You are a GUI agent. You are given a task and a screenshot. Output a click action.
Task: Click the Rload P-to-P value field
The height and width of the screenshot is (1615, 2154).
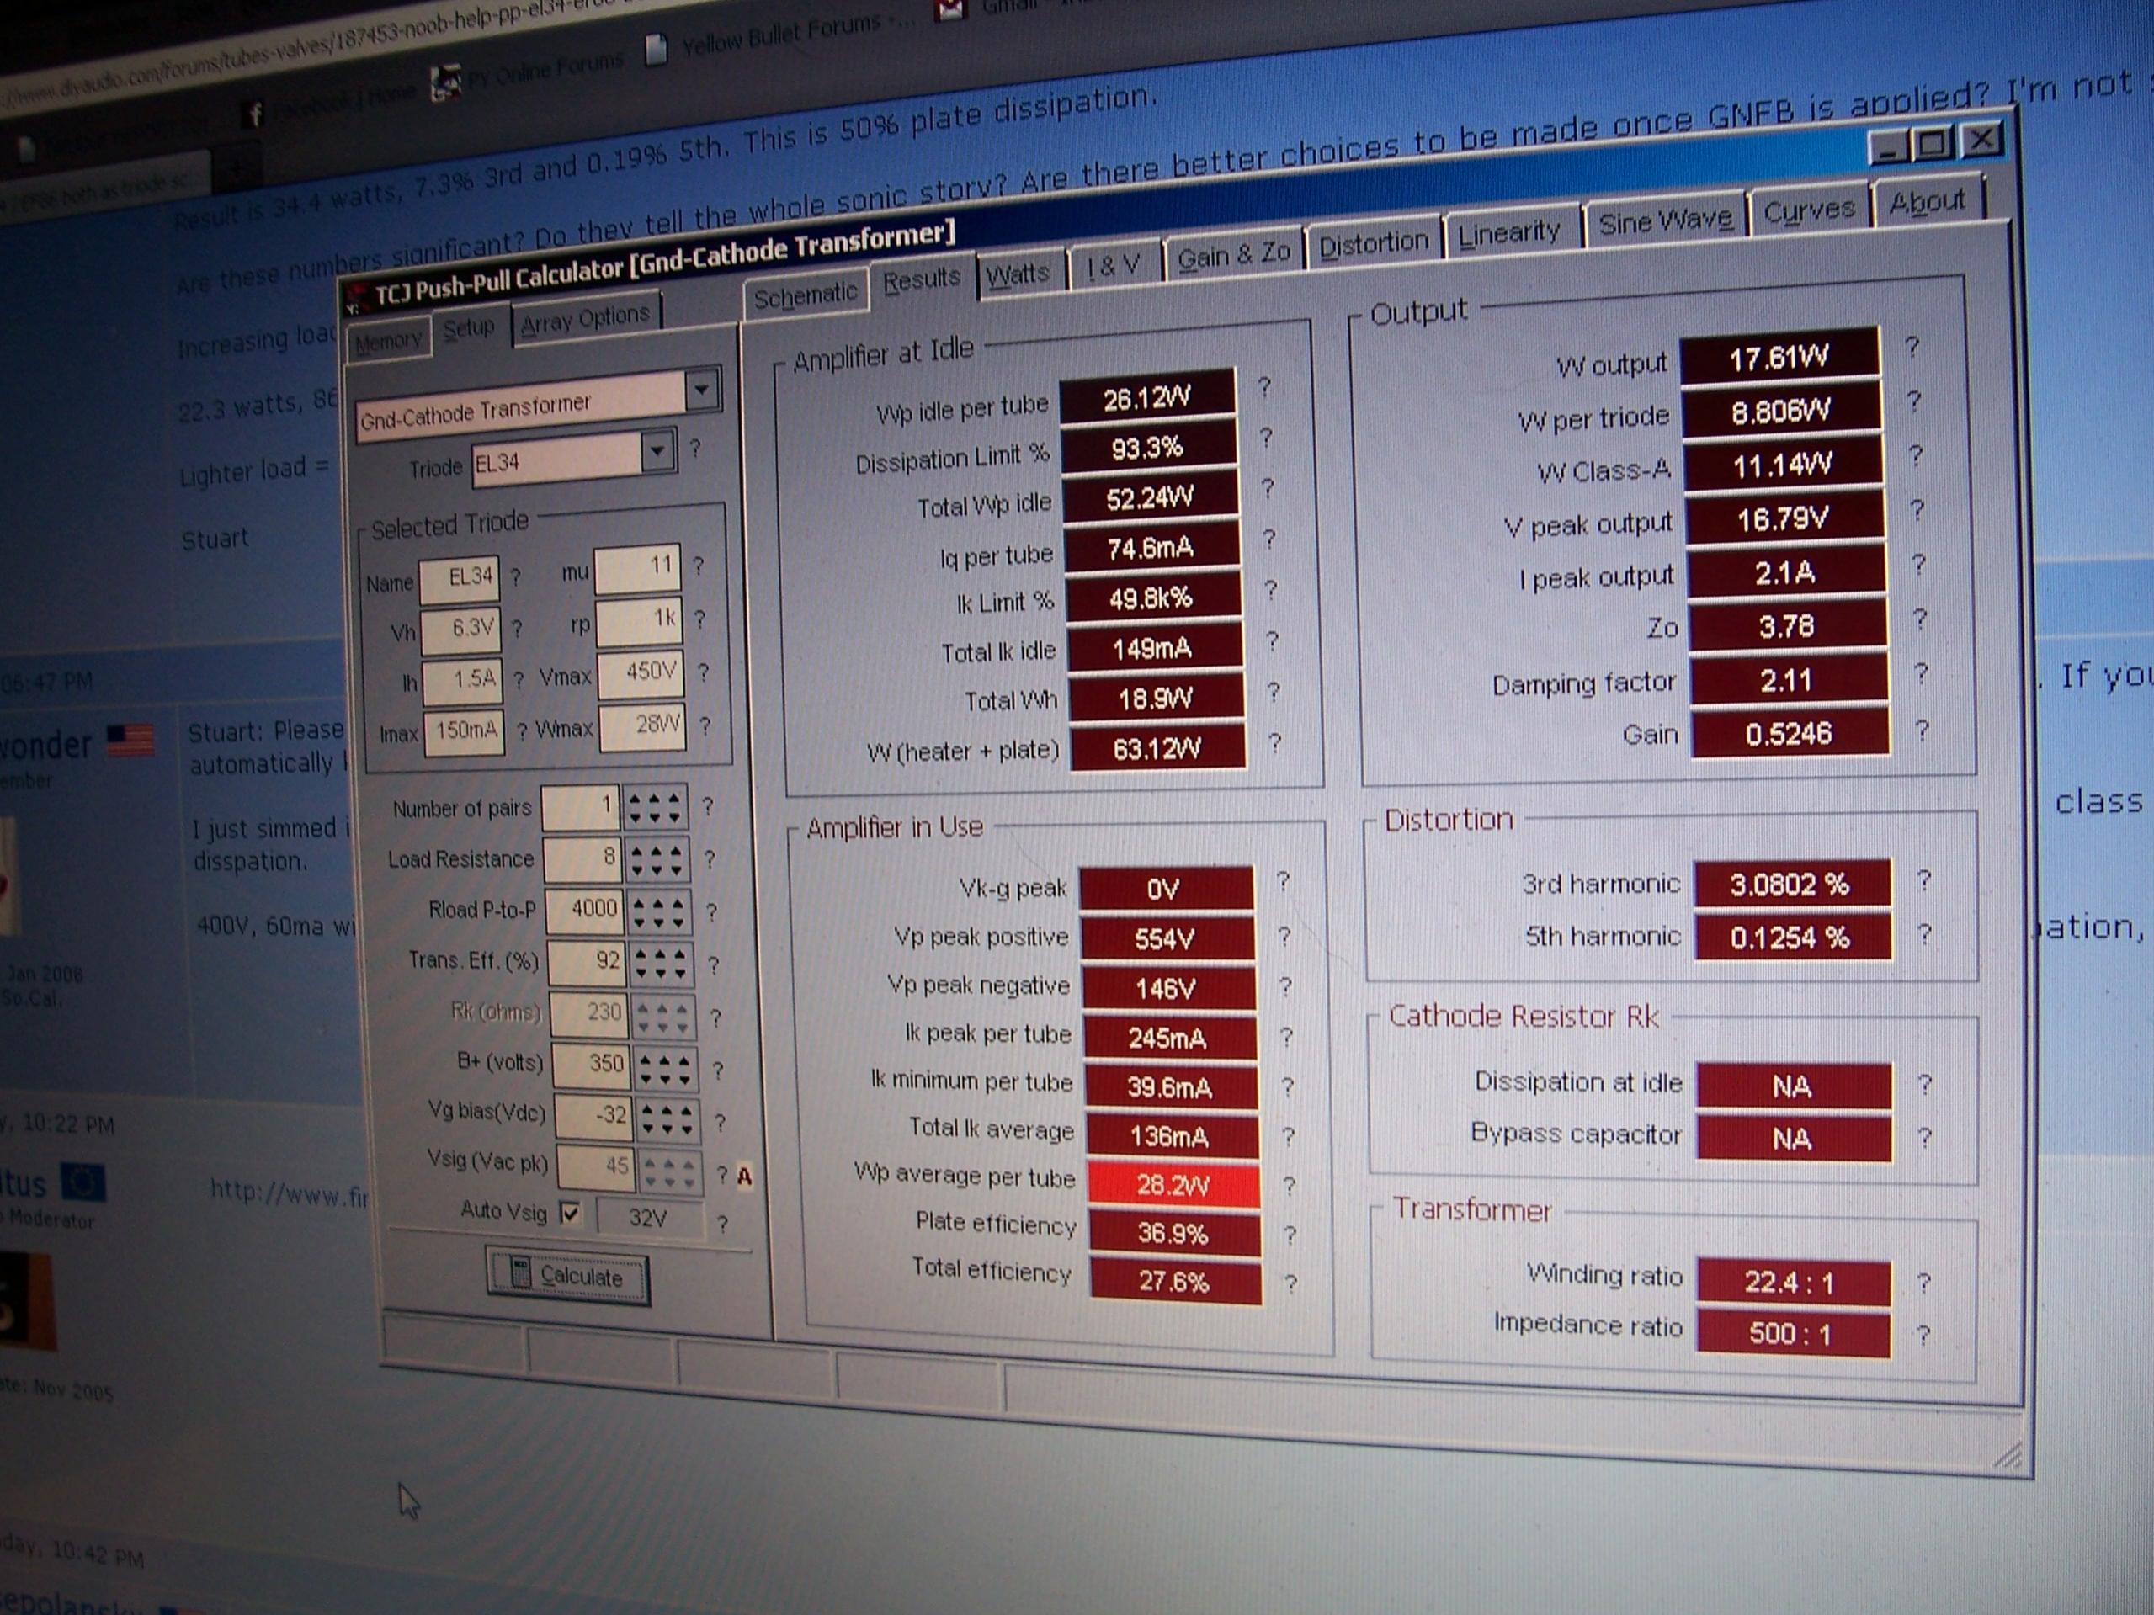[584, 911]
